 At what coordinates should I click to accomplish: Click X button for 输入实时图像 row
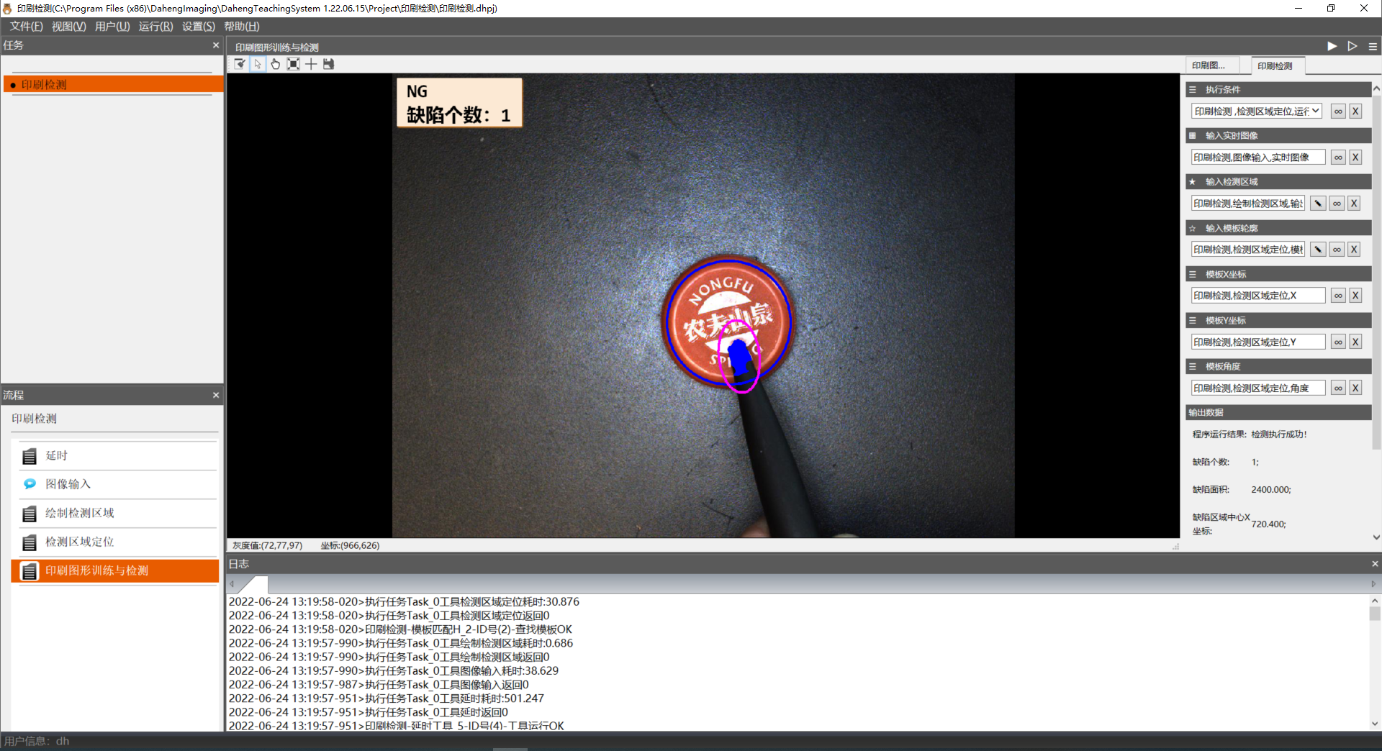coord(1355,158)
